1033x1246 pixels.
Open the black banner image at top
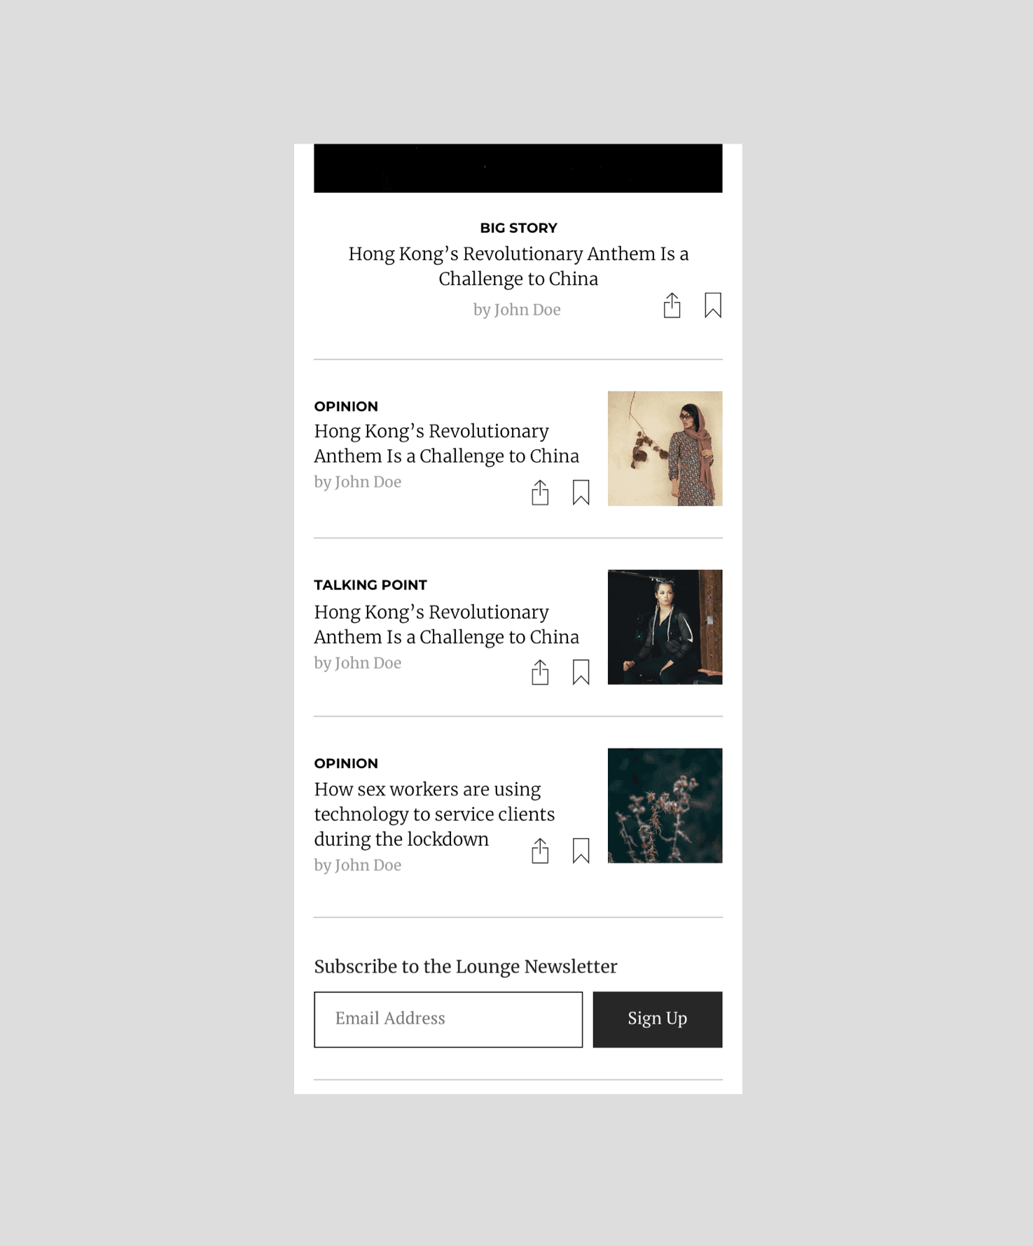click(x=518, y=168)
